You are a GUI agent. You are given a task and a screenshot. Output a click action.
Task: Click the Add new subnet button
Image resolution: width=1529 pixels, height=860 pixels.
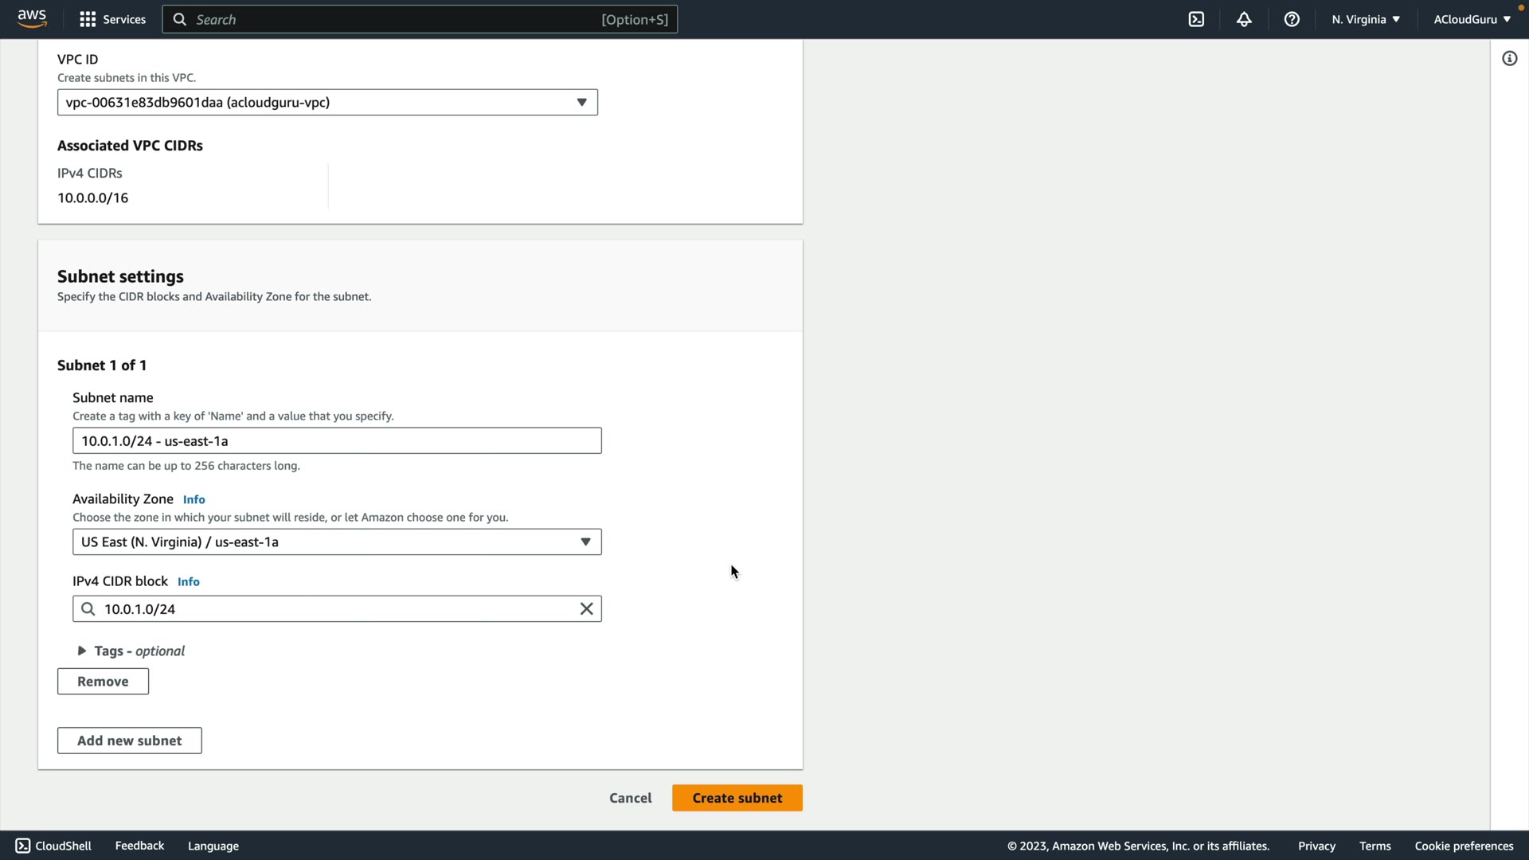click(129, 741)
